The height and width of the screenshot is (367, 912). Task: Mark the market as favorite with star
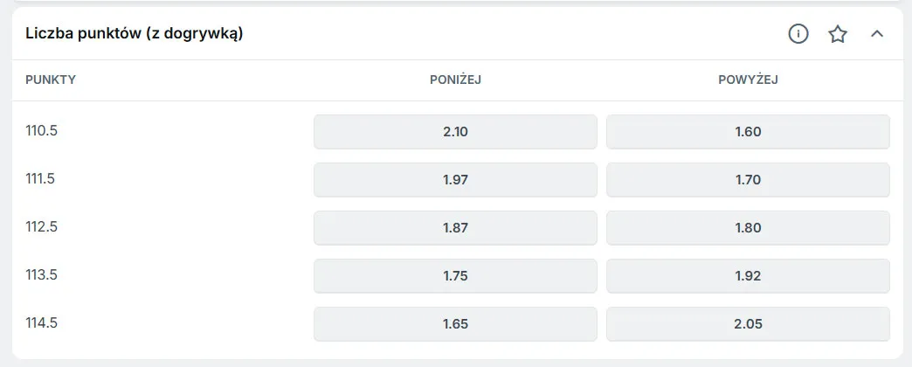pos(838,34)
